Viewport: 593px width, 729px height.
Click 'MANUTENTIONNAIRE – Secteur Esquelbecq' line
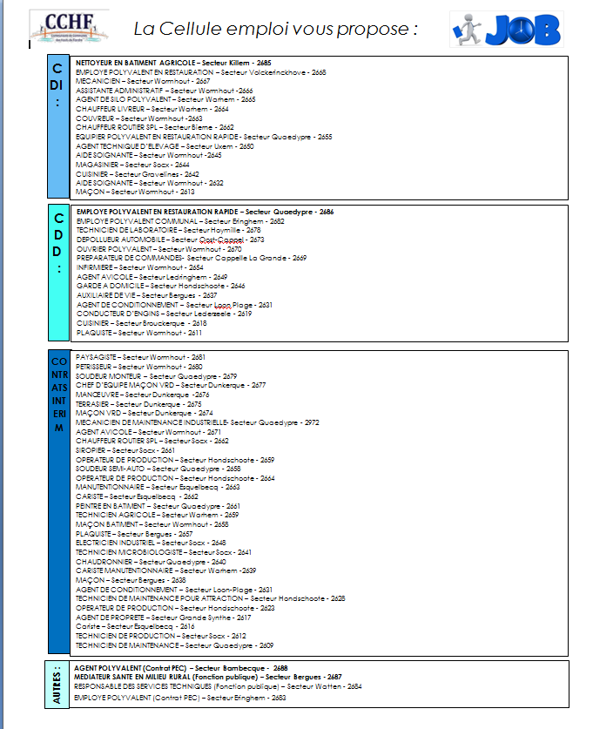coord(158,487)
